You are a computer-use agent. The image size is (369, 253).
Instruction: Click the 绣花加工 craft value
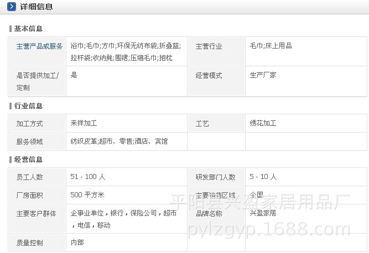pyautogui.click(x=263, y=123)
